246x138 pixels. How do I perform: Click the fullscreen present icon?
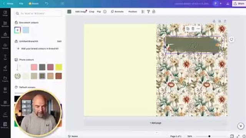pos(238,136)
